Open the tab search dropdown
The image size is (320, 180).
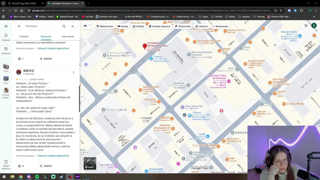(x=3, y=3)
